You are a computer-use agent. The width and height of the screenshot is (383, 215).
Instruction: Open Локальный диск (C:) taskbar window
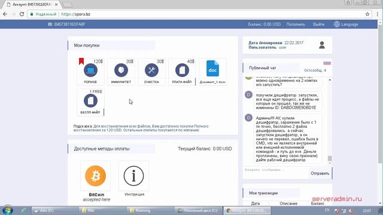pyautogui.click(x=198, y=210)
